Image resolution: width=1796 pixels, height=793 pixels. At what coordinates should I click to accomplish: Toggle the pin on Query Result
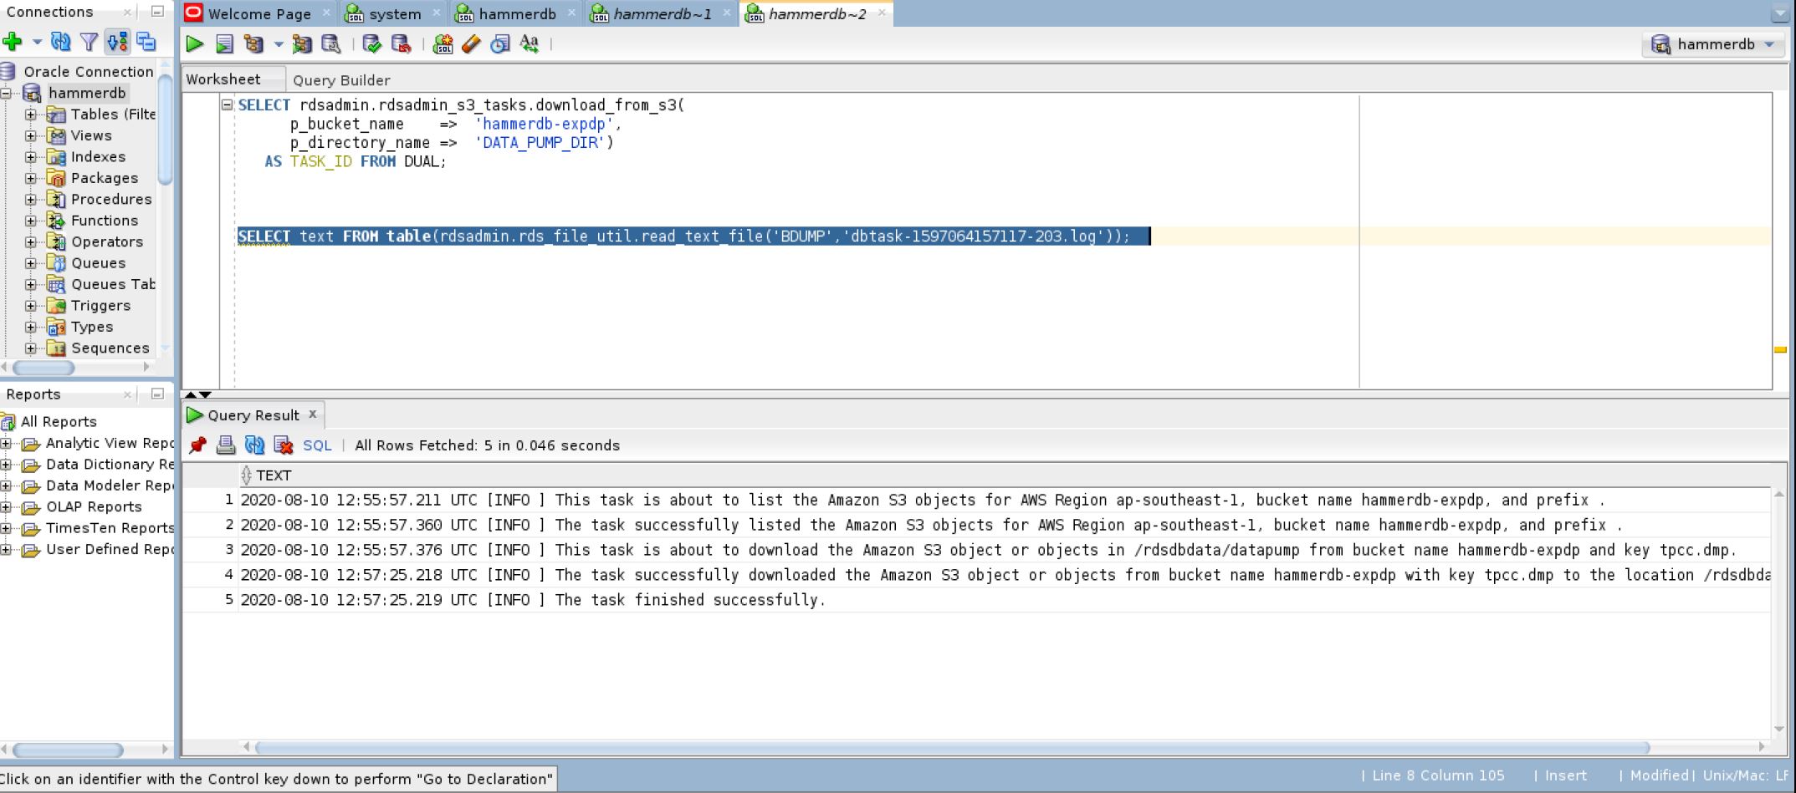197,445
